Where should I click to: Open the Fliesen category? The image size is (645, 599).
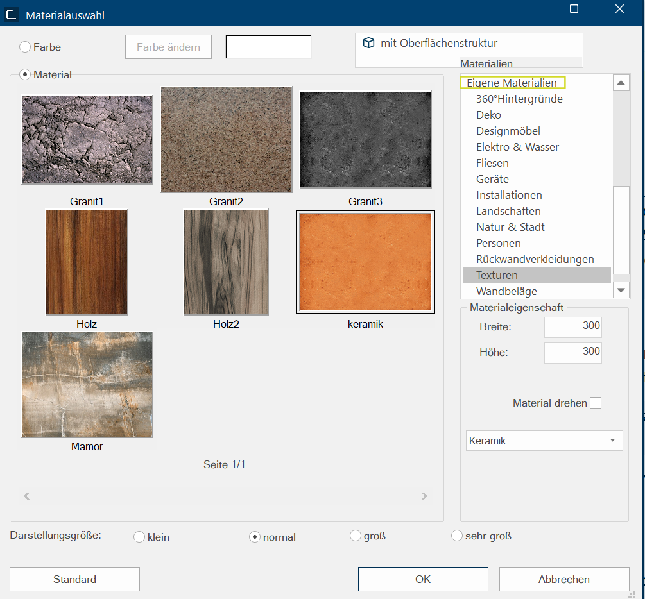pos(492,163)
